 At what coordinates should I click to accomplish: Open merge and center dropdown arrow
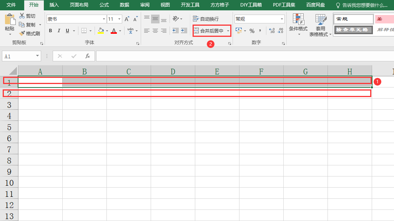point(228,31)
